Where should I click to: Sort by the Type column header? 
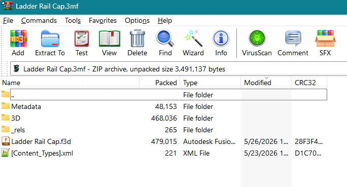[x=211, y=83]
